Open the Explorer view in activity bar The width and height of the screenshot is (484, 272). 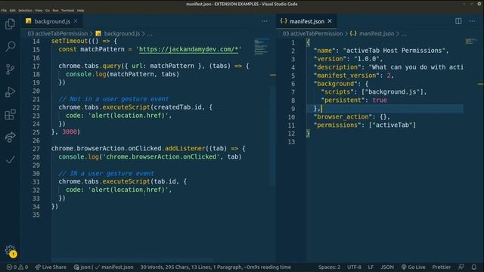point(10,23)
